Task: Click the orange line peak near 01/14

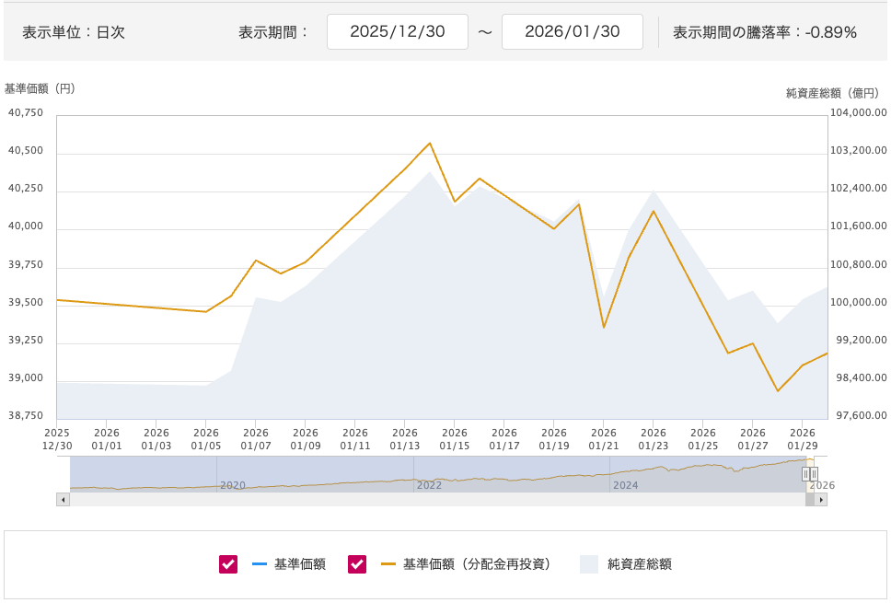Action: (430, 143)
